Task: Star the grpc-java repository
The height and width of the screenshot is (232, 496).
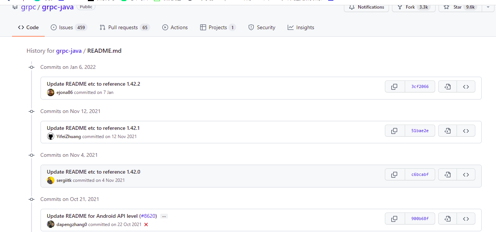Action: [460, 7]
